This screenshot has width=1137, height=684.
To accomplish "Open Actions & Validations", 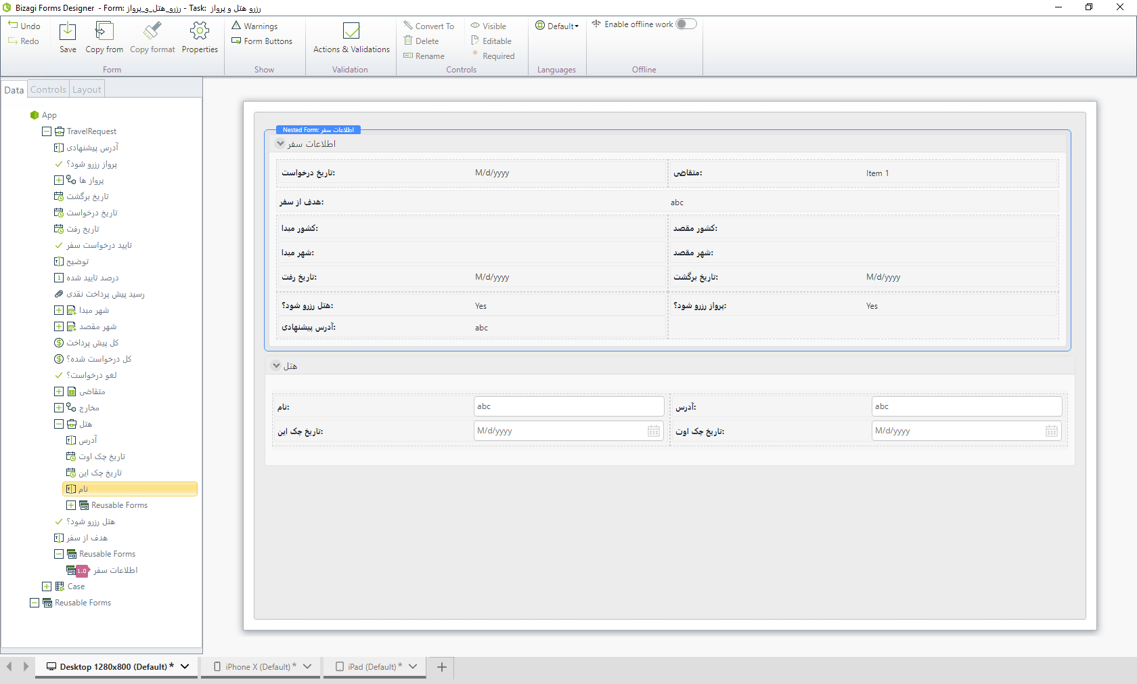I will (351, 38).
